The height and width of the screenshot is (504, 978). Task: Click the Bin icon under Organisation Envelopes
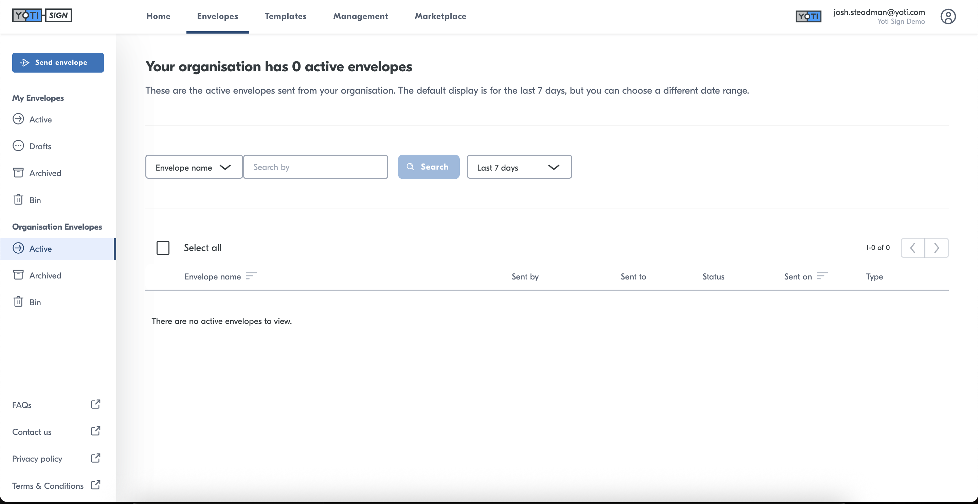pos(18,302)
